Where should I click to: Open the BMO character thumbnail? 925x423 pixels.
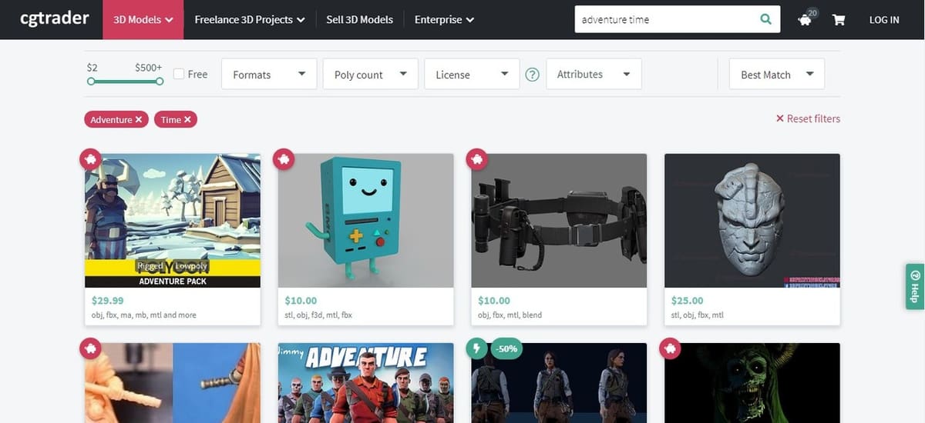(365, 220)
